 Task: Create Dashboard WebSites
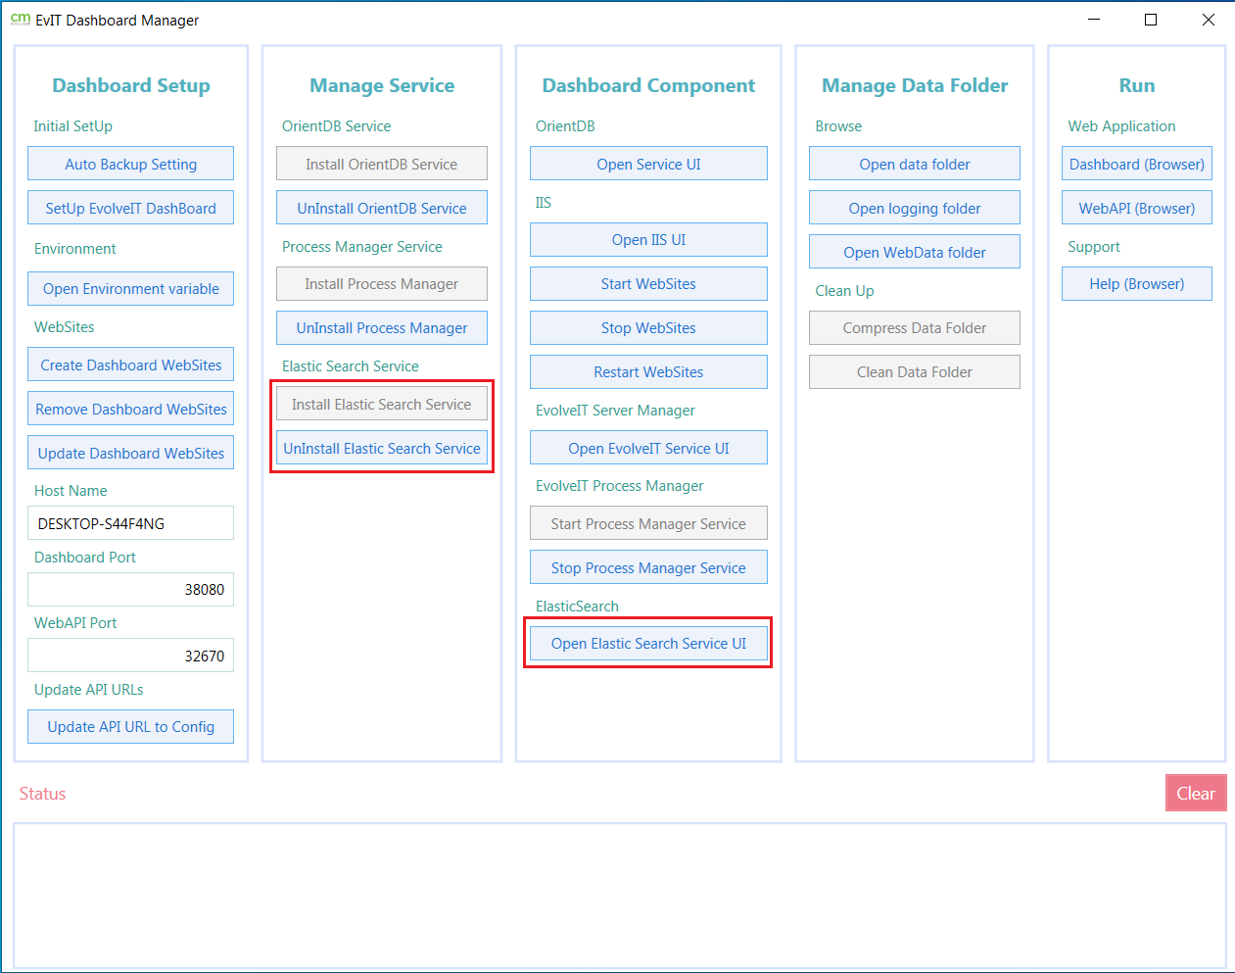coord(130,365)
